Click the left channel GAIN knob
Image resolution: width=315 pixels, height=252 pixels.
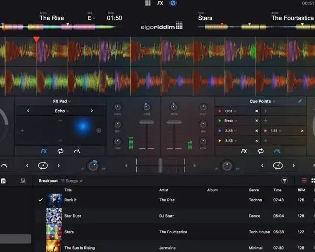tap(147, 107)
